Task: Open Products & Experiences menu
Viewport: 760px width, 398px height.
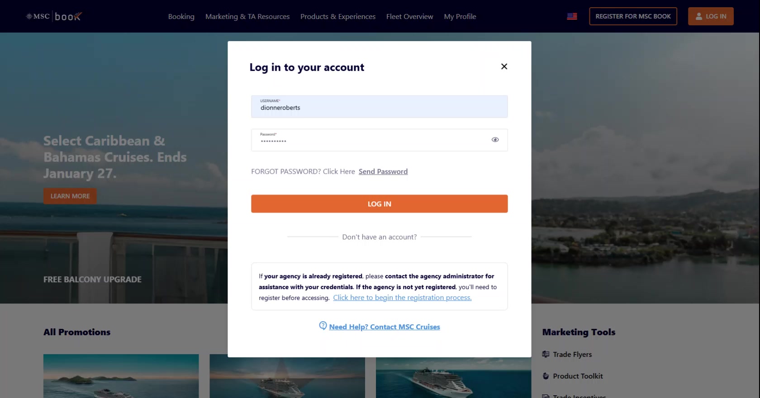Action: click(x=338, y=16)
